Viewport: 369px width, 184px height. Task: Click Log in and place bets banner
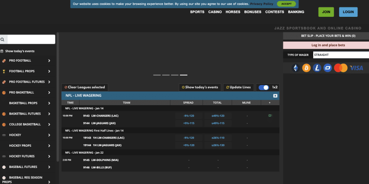[x=326, y=45]
